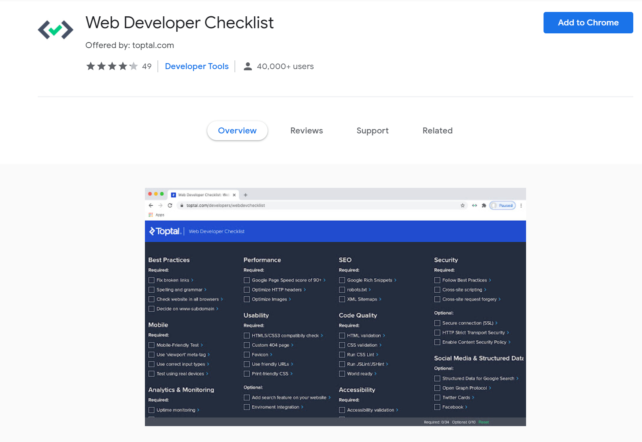Viewport: 642px width, 442px height.
Task: Expand the Optimize Images chevron
Action: coord(290,299)
